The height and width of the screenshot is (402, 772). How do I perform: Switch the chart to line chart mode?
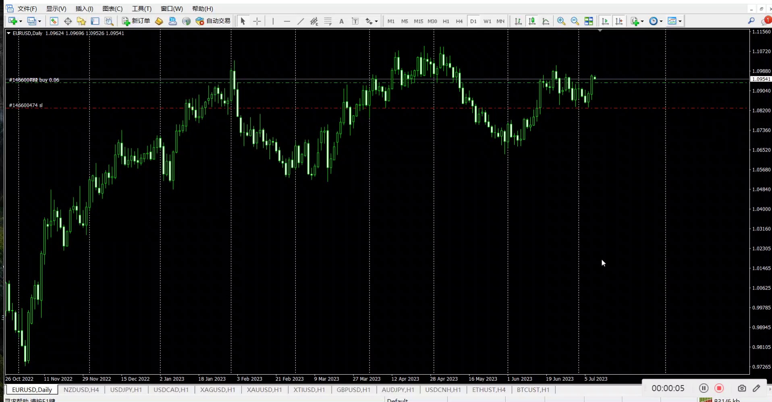click(x=546, y=21)
